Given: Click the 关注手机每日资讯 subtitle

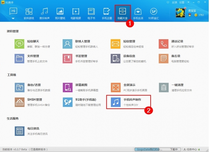Looking at the screenshot, I should click(x=37, y=134).
